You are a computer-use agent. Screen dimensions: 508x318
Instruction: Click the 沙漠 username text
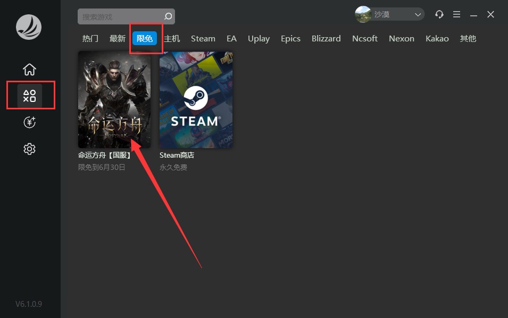382,14
